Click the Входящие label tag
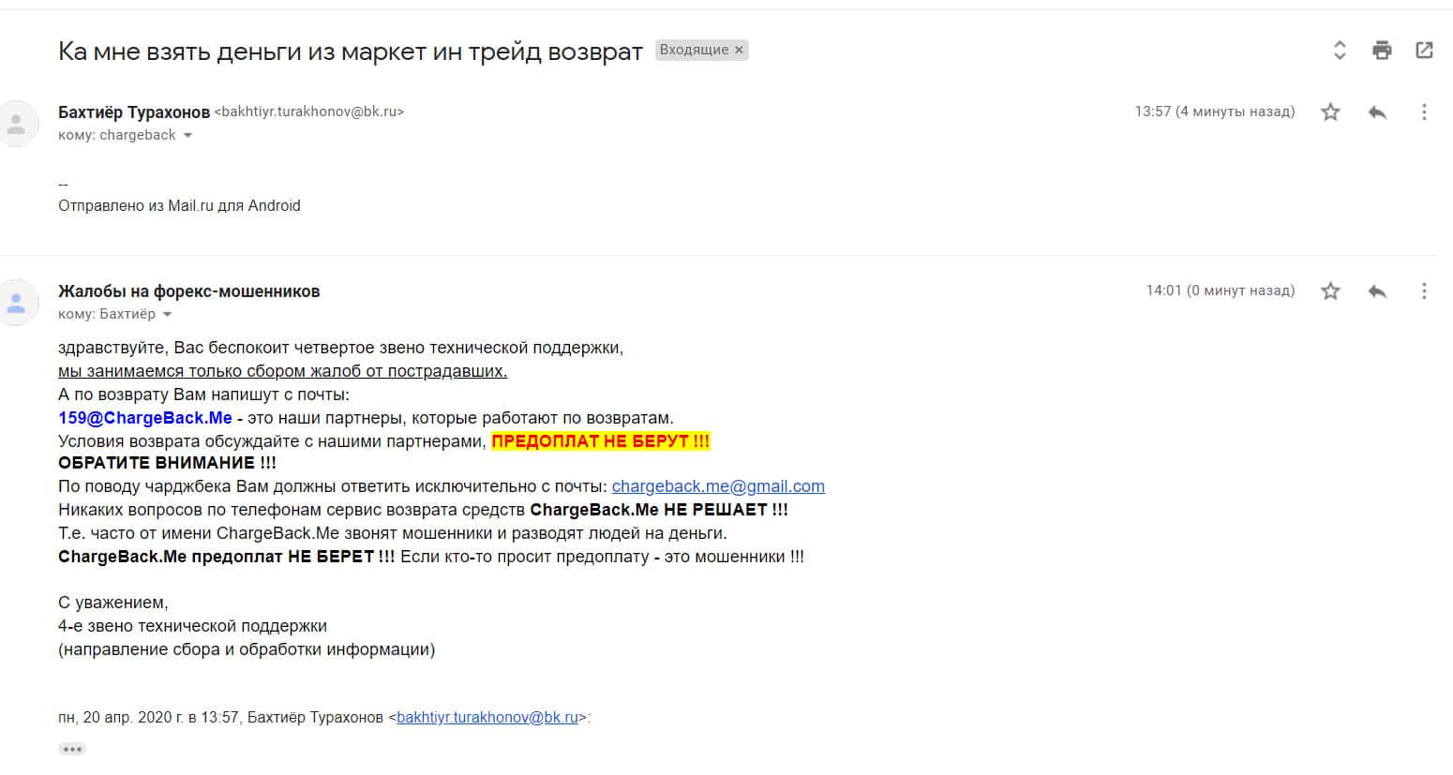The image size is (1453, 775). (693, 51)
